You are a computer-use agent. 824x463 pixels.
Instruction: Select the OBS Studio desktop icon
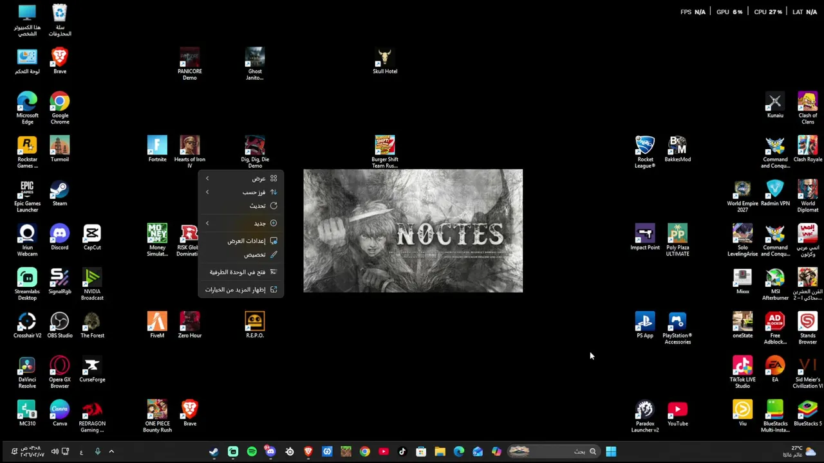(x=60, y=325)
